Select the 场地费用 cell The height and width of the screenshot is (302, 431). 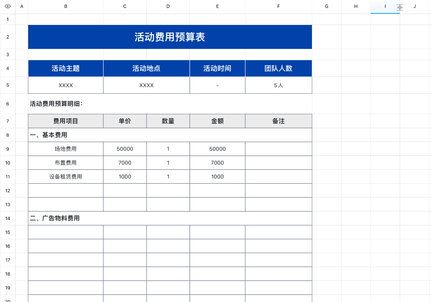pyautogui.click(x=66, y=149)
